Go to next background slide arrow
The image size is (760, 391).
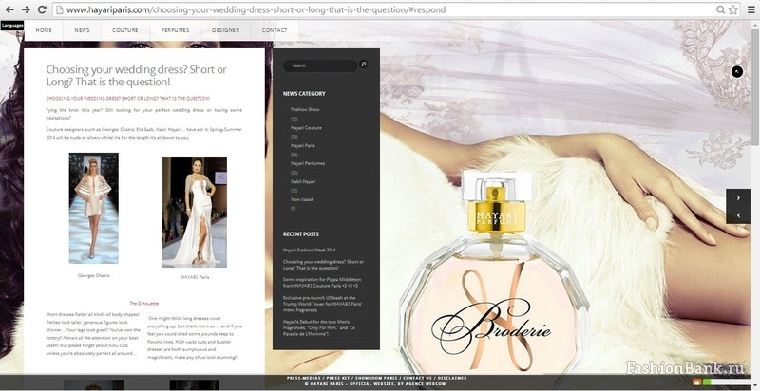738,198
